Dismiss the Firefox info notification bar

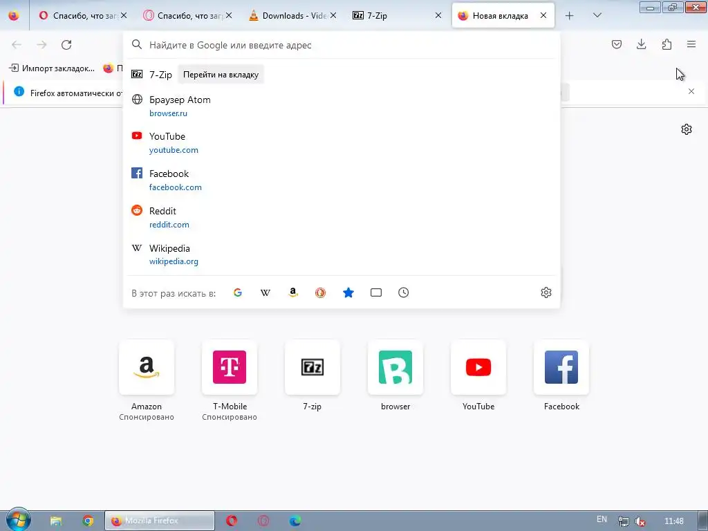tap(691, 91)
